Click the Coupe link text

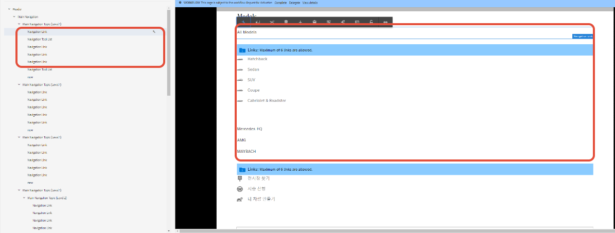[x=253, y=90]
